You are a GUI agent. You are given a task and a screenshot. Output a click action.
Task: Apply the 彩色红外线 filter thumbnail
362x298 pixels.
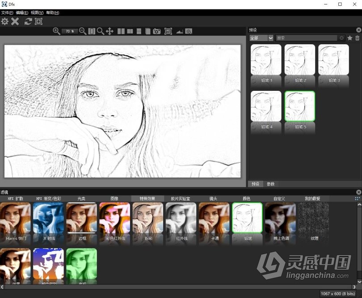pos(115,218)
